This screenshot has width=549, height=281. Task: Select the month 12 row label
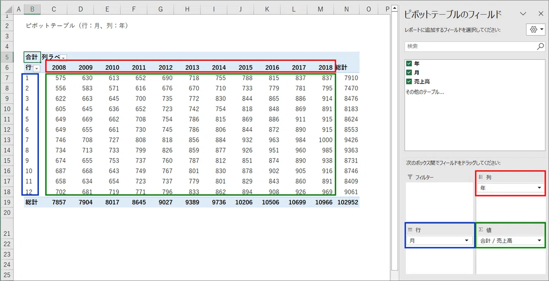coord(32,191)
